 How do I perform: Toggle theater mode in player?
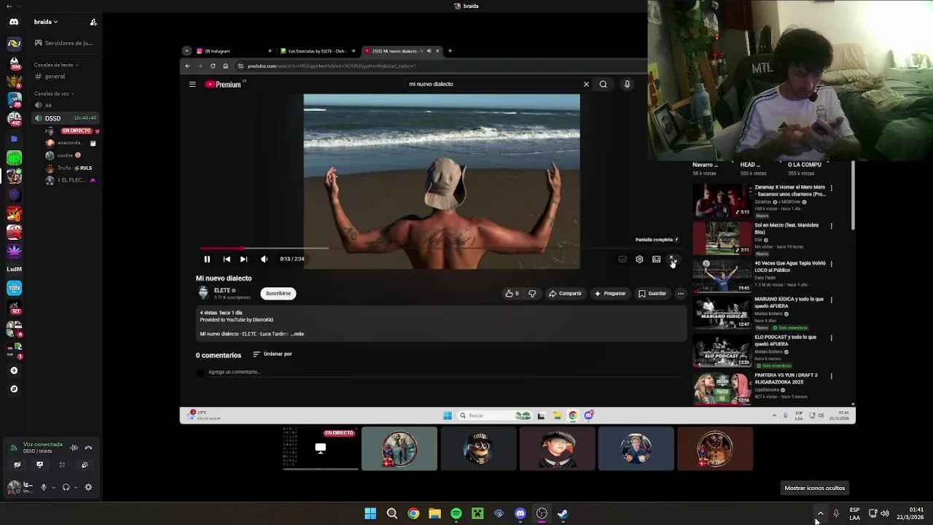[656, 259]
